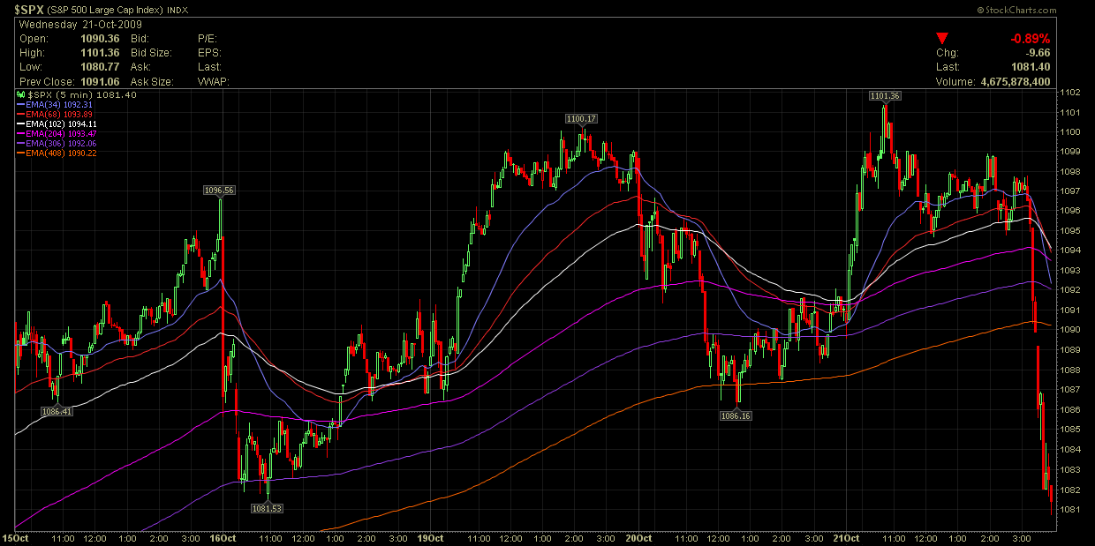Screen dimensions: 1095x546
Task: Select the EMA(204) magenta legend entry
Action: pyautogui.click(x=55, y=133)
